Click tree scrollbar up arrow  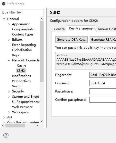[42, 19]
